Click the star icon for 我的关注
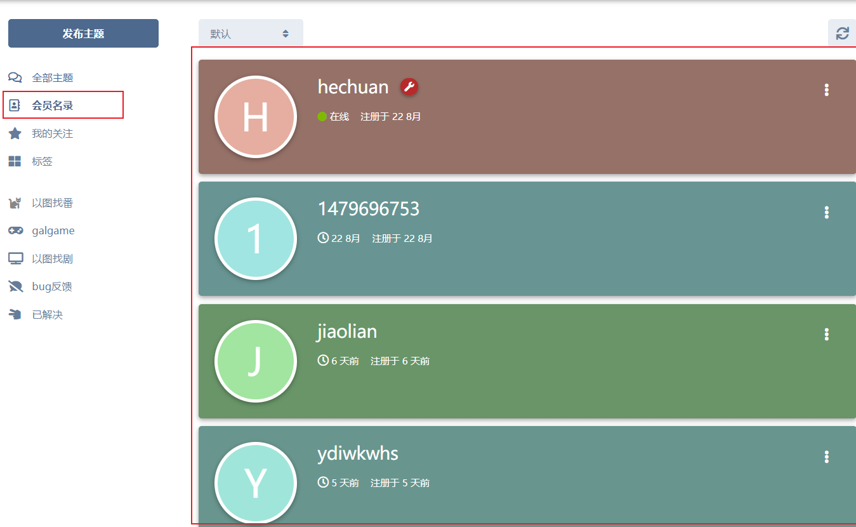 click(x=15, y=133)
